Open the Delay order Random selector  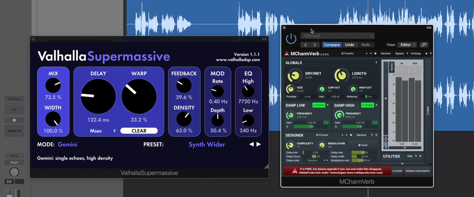[315, 160]
